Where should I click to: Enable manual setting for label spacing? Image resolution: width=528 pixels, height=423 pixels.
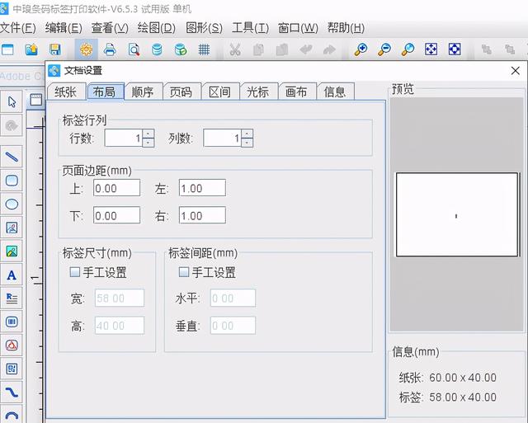pos(184,272)
